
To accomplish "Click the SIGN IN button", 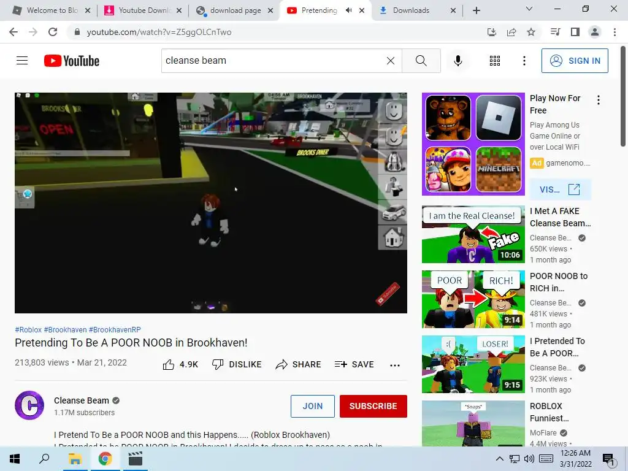I will click(x=574, y=61).
